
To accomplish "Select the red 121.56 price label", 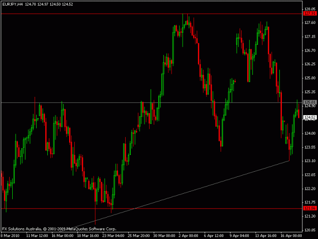I will (x=310, y=208).
